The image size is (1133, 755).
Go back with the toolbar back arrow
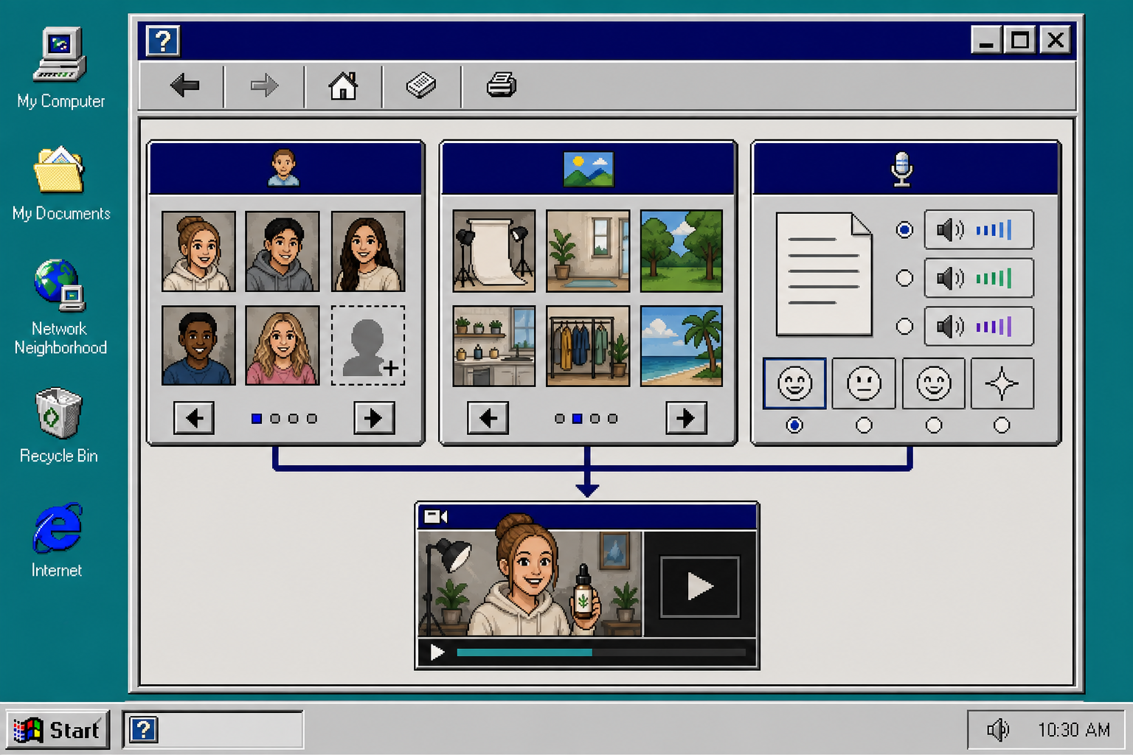pos(184,86)
